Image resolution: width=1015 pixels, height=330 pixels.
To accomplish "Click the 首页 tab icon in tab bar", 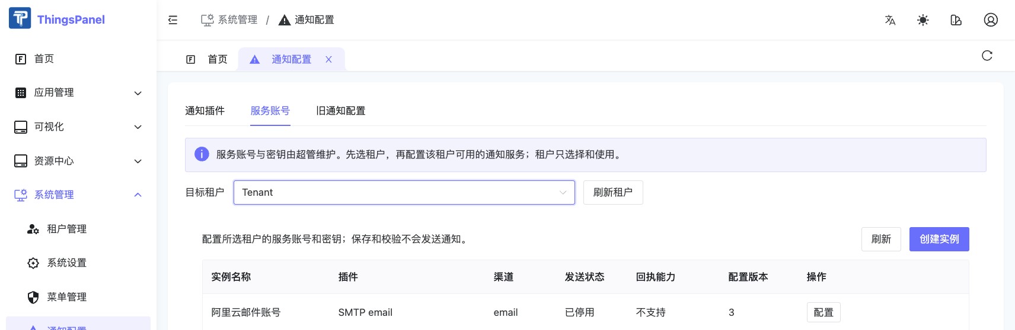I will pos(191,59).
